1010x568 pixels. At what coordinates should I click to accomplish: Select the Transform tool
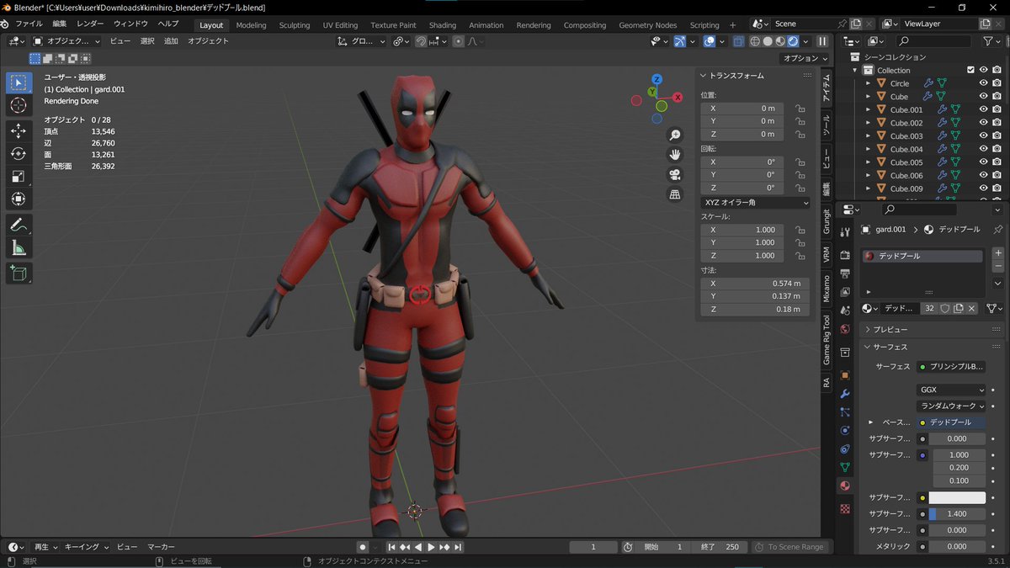tap(19, 199)
